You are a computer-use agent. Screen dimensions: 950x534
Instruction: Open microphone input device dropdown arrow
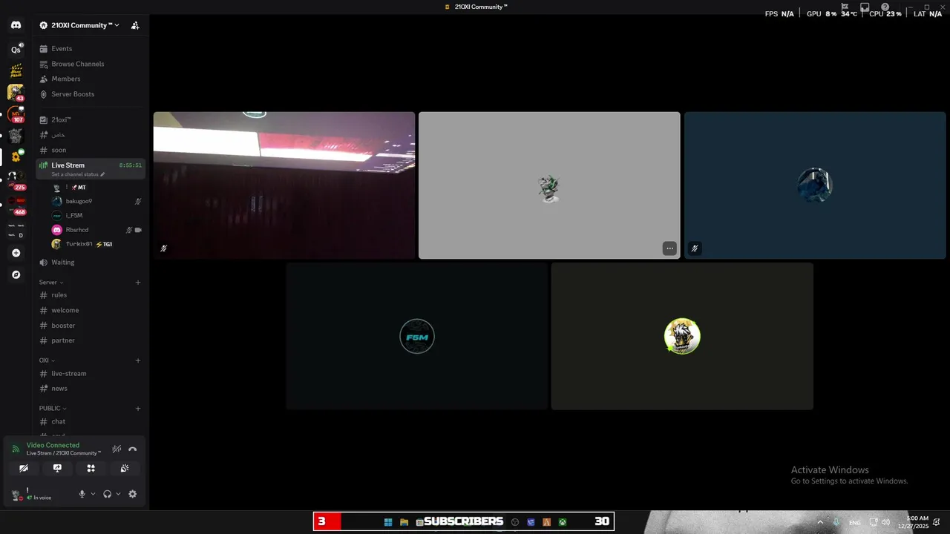coord(93,494)
